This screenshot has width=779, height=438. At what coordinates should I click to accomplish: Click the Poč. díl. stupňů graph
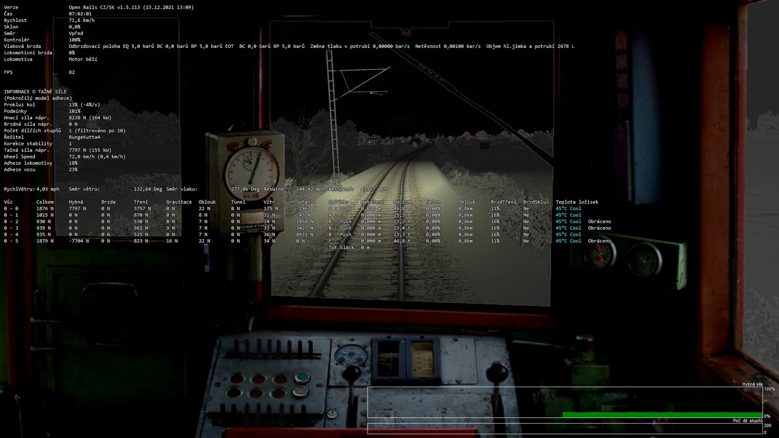pos(565,428)
